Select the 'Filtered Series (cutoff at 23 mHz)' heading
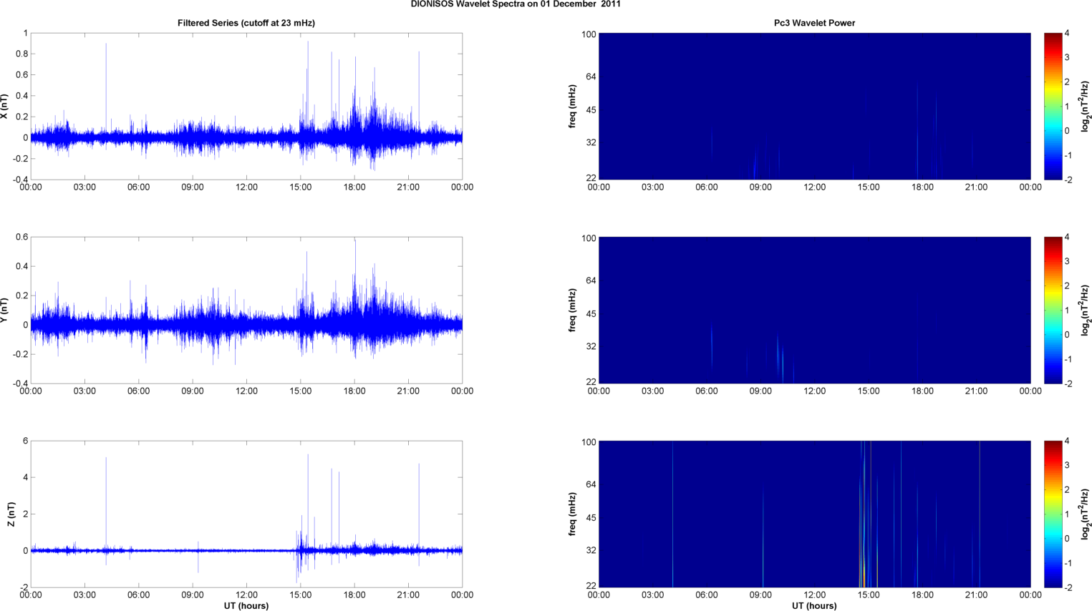Viewport: 1092px width, 611px height. pyautogui.click(x=246, y=23)
